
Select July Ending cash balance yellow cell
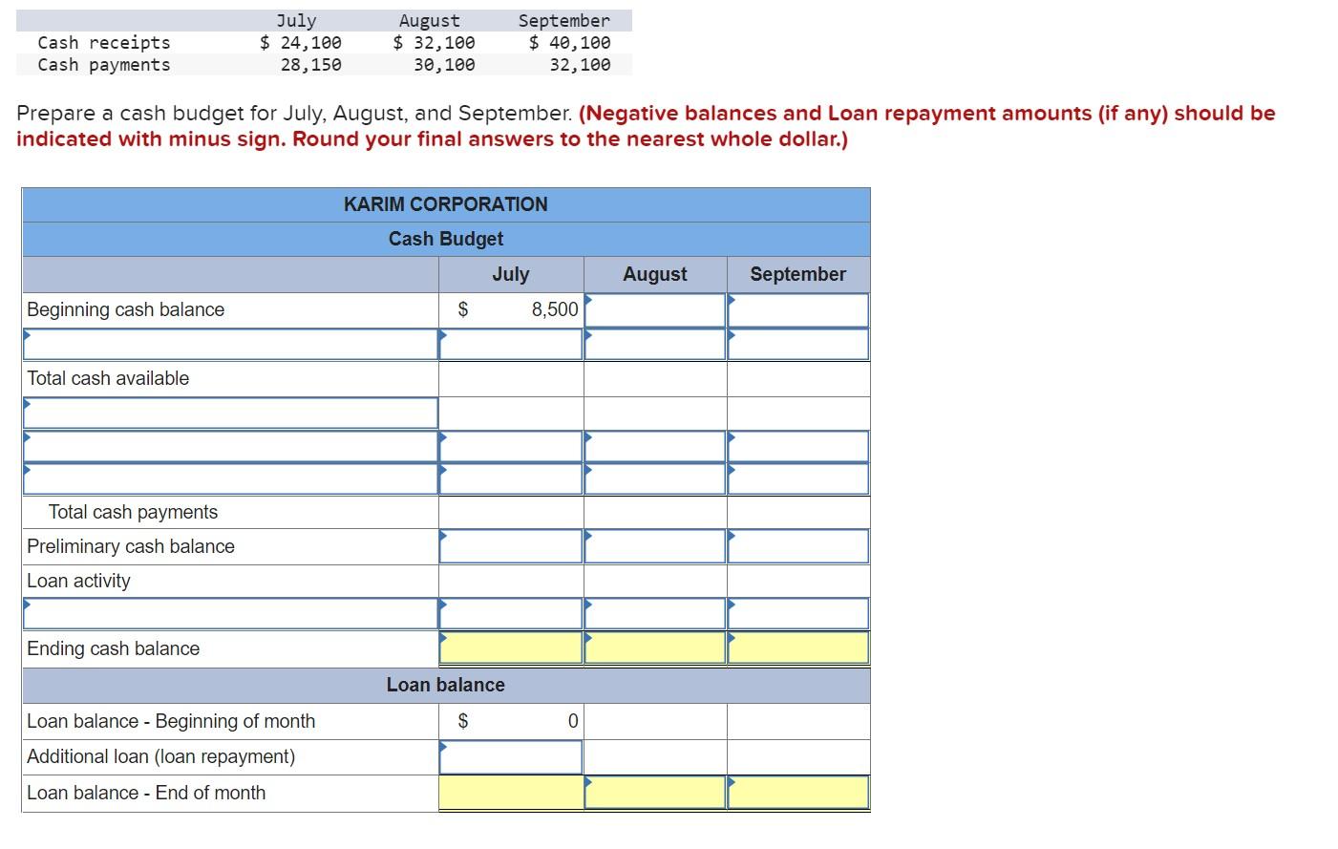coord(511,648)
